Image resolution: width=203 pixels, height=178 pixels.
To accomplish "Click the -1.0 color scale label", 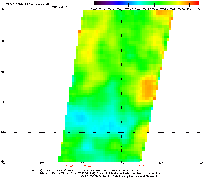I will pos(102,9).
